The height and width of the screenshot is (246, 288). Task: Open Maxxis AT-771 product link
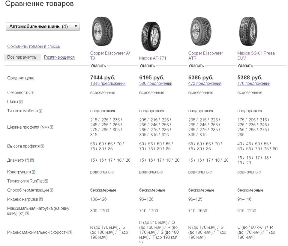153,58
